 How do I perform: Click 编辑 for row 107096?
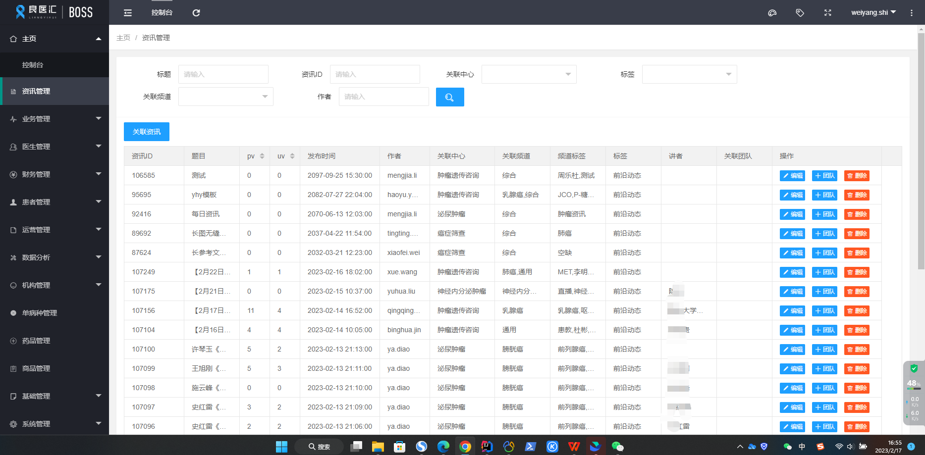coord(792,427)
